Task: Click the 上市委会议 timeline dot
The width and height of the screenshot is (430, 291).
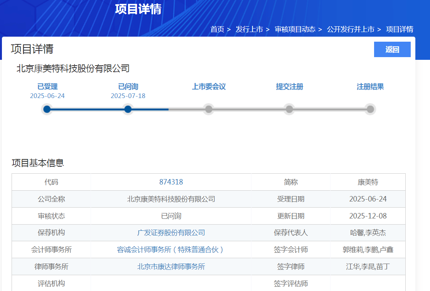Action: tap(209, 109)
